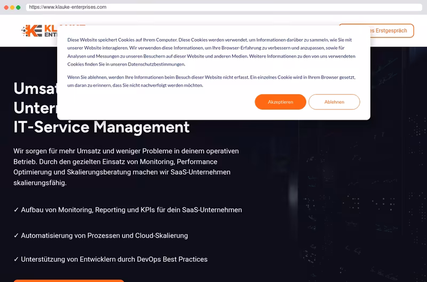
Task: Minimize the window with the yellow dot
Action: coord(12,7)
